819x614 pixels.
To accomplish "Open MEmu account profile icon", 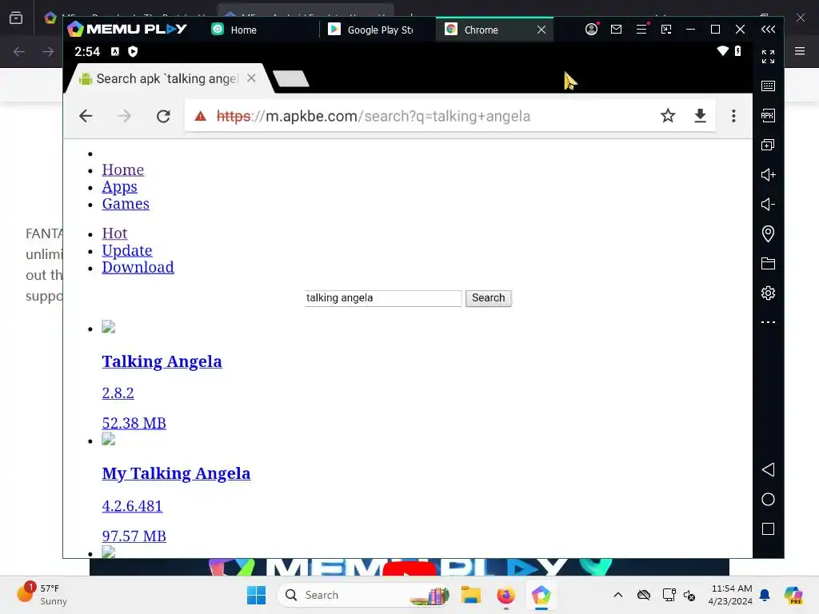I will click(x=591, y=30).
